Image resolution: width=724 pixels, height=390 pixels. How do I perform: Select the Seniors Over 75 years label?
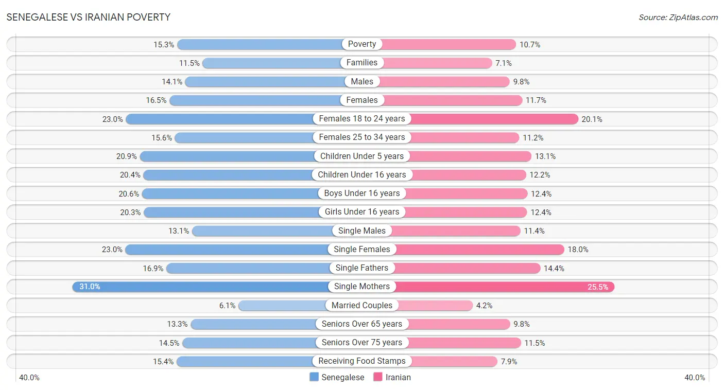(x=362, y=343)
